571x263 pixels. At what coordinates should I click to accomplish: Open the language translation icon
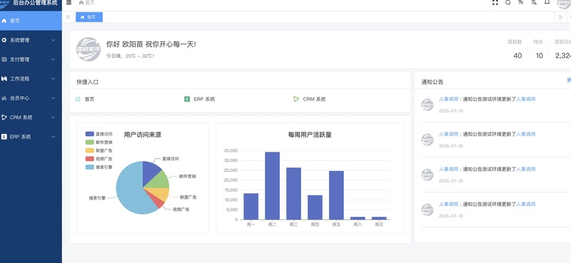(534, 2)
